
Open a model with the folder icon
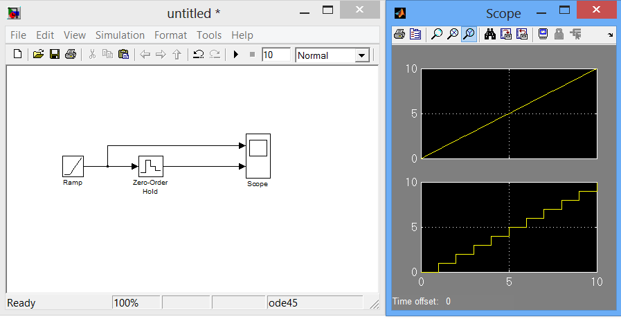(38, 54)
